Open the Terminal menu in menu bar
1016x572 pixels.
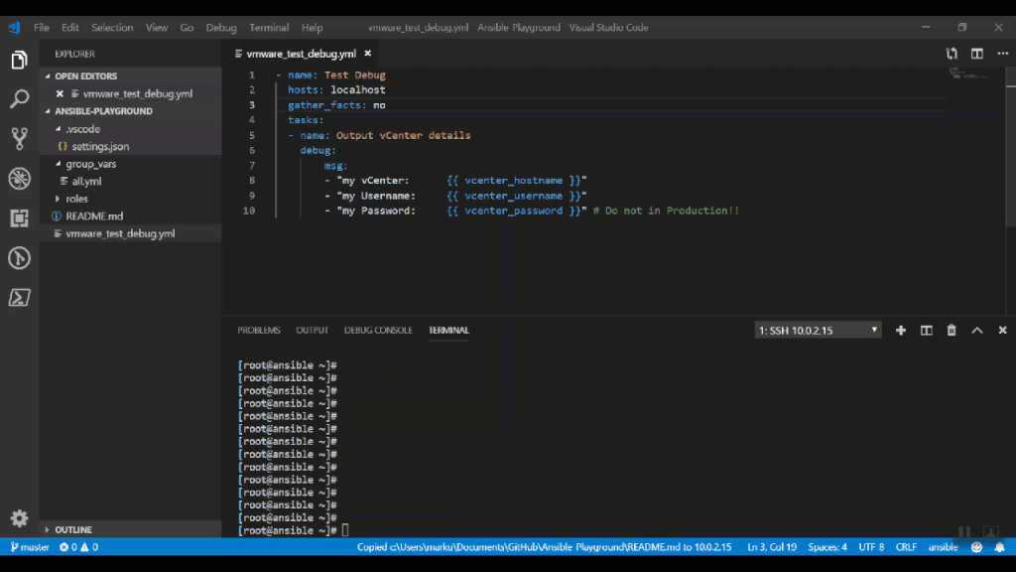269,28
